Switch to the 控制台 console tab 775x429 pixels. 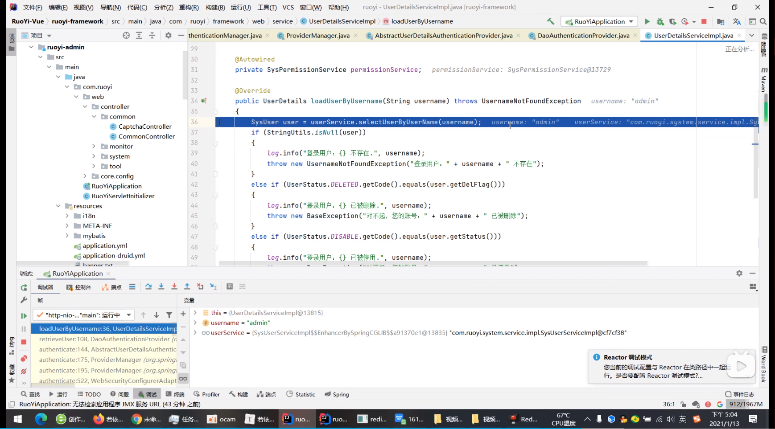click(79, 287)
